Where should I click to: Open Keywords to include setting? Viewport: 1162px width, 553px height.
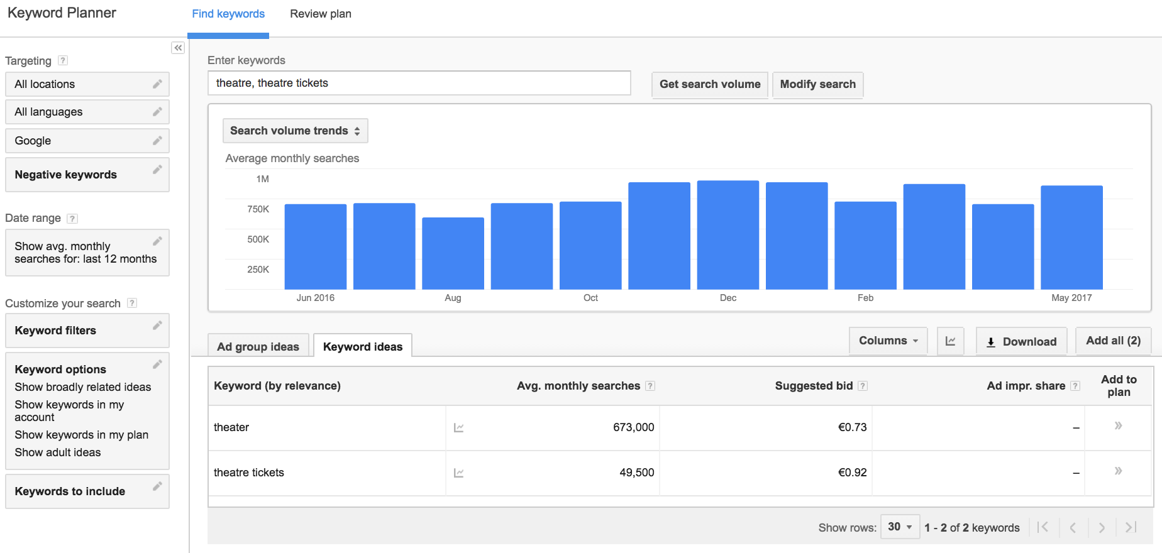pyautogui.click(x=87, y=491)
